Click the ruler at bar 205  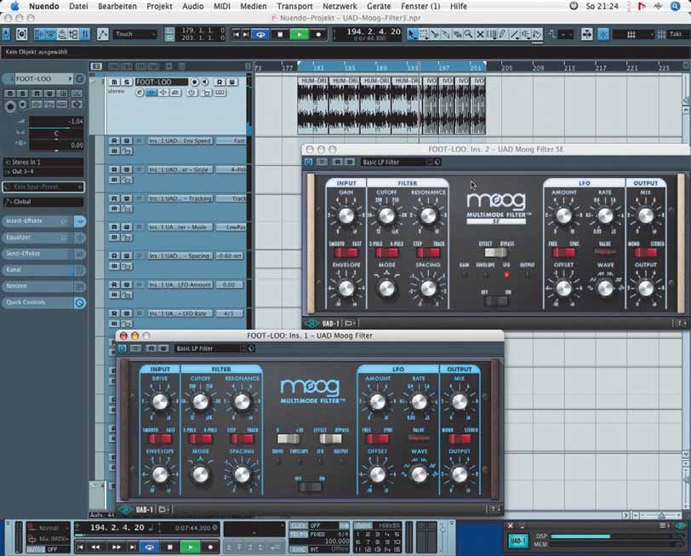coord(507,68)
